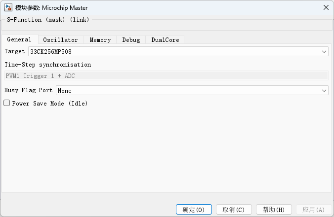Expand the Target dropdown 33CK256MP508

178,52
